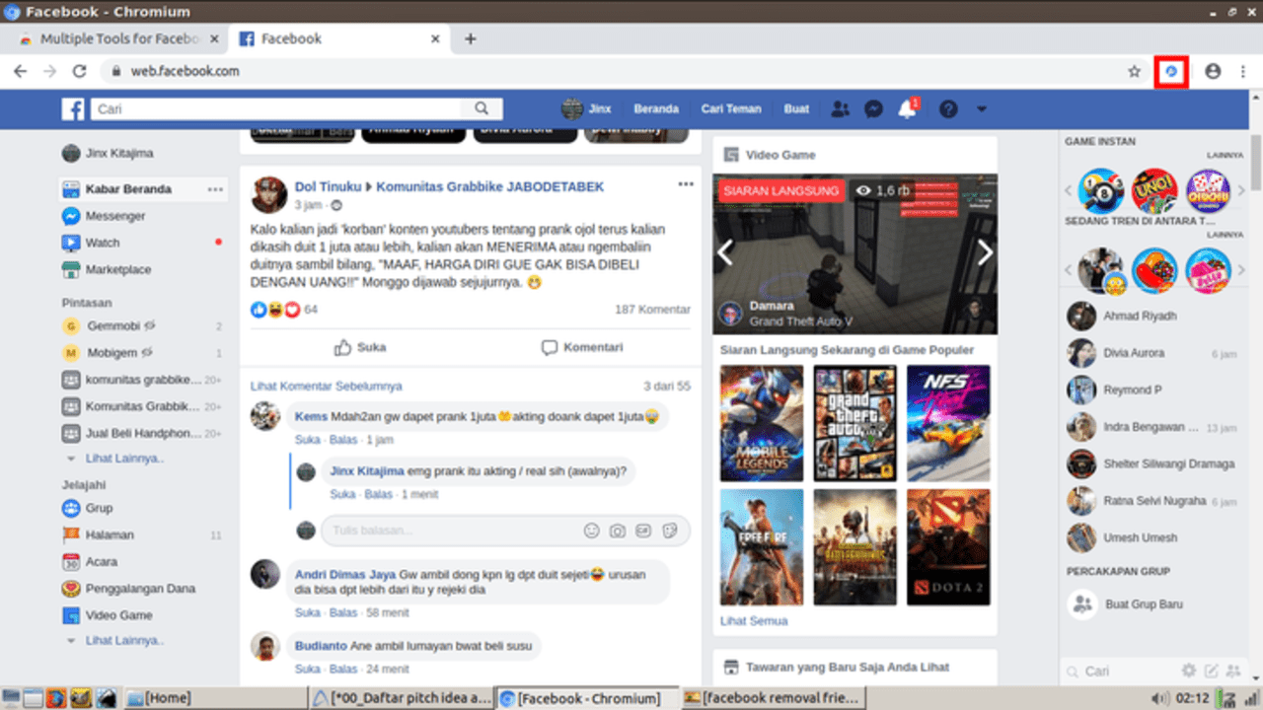
Task: Open the notifications bell
Action: [x=907, y=109]
